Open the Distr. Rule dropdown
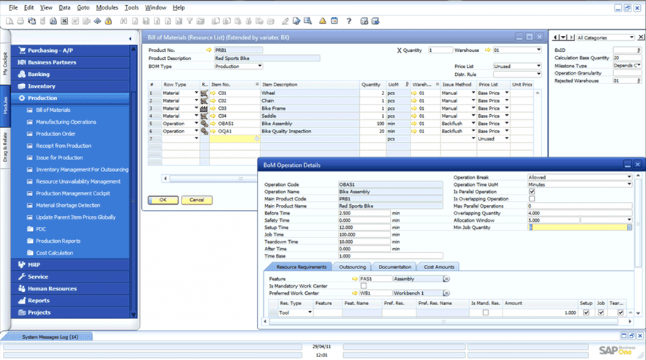The height and width of the screenshot is (360, 646). 538,74
